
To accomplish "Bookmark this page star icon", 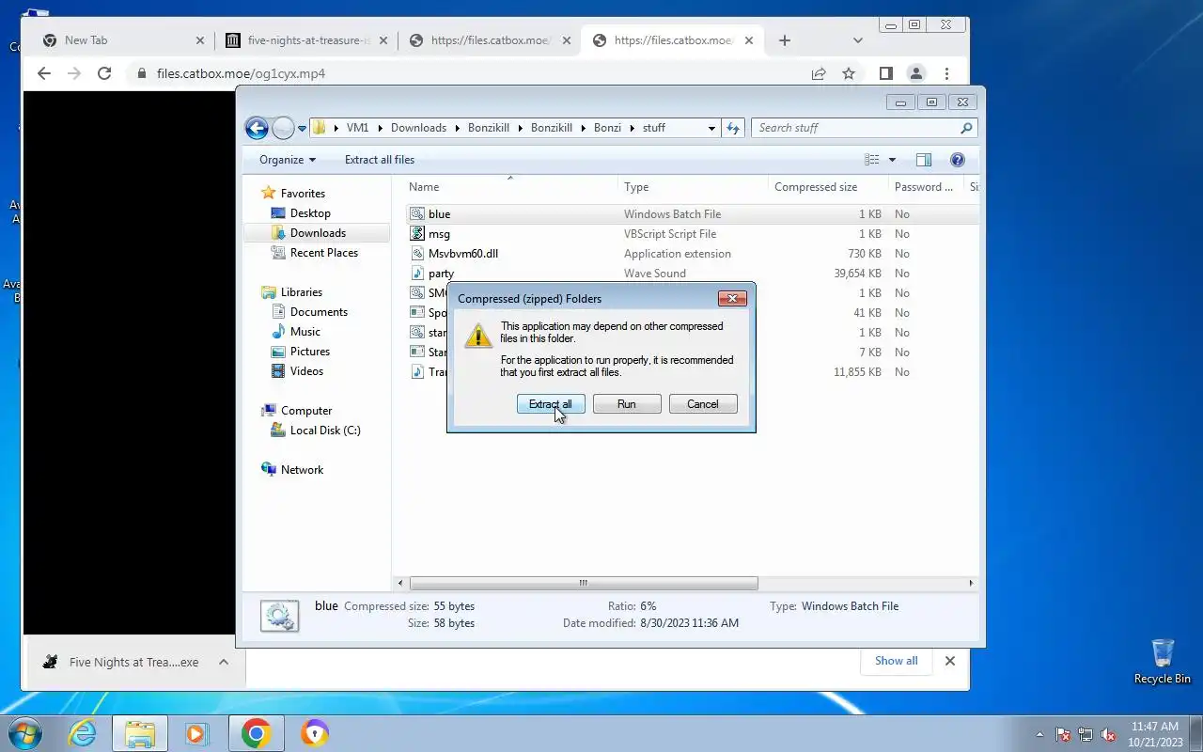I will pyautogui.click(x=849, y=73).
